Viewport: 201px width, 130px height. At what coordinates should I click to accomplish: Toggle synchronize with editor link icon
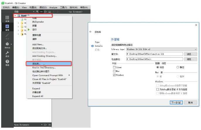(x=41, y=12)
